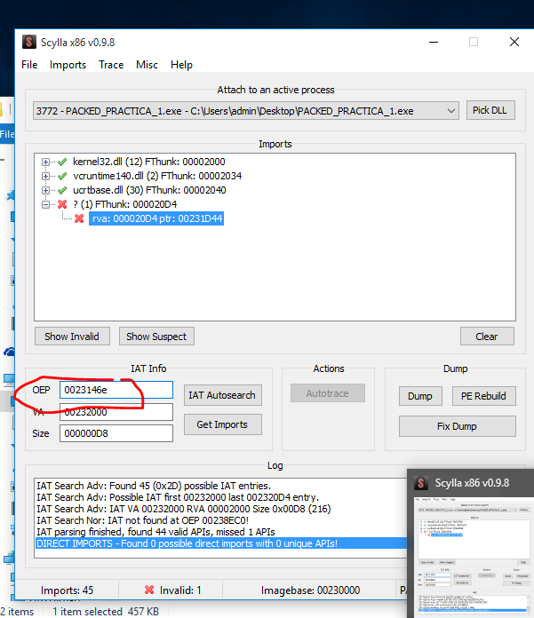Open the active process dropdown list

point(450,111)
